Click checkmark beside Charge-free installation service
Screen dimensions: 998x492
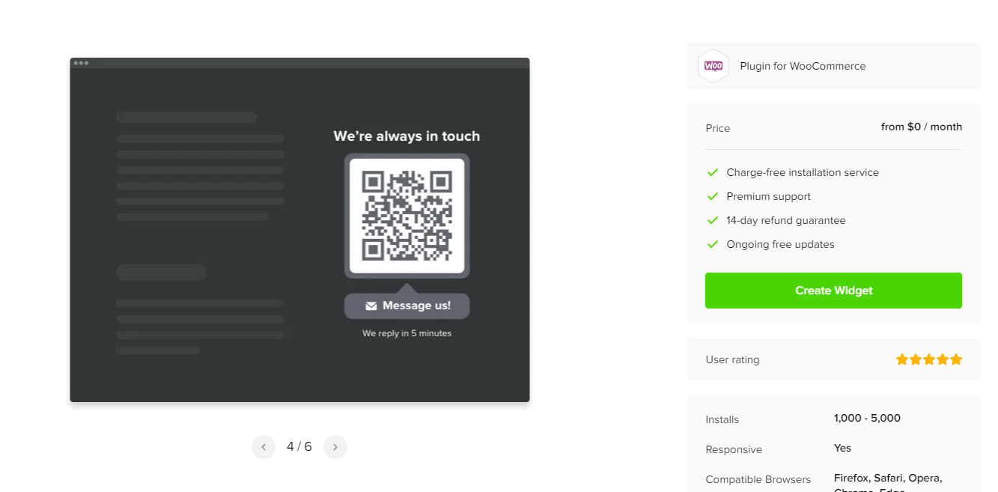pos(712,172)
